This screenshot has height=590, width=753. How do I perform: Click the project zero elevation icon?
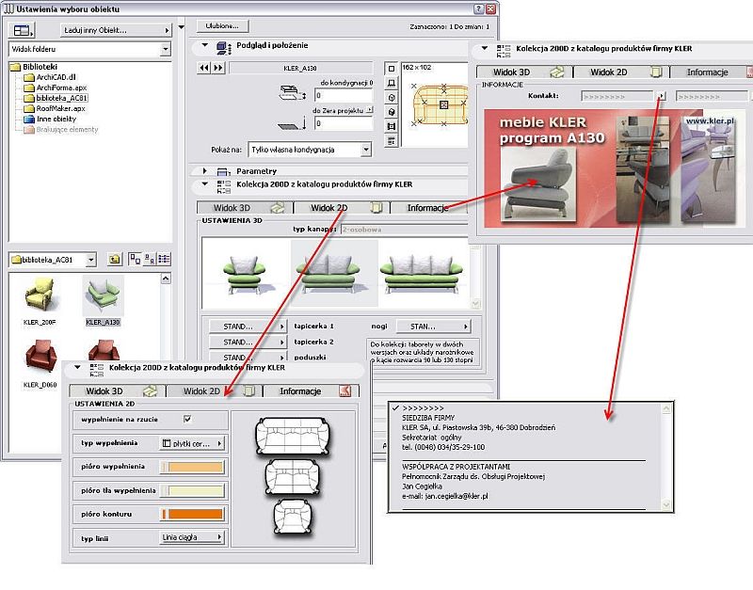tap(293, 123)
